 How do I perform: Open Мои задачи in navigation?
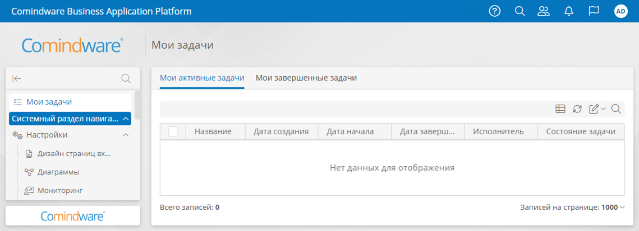click(70, 102)
